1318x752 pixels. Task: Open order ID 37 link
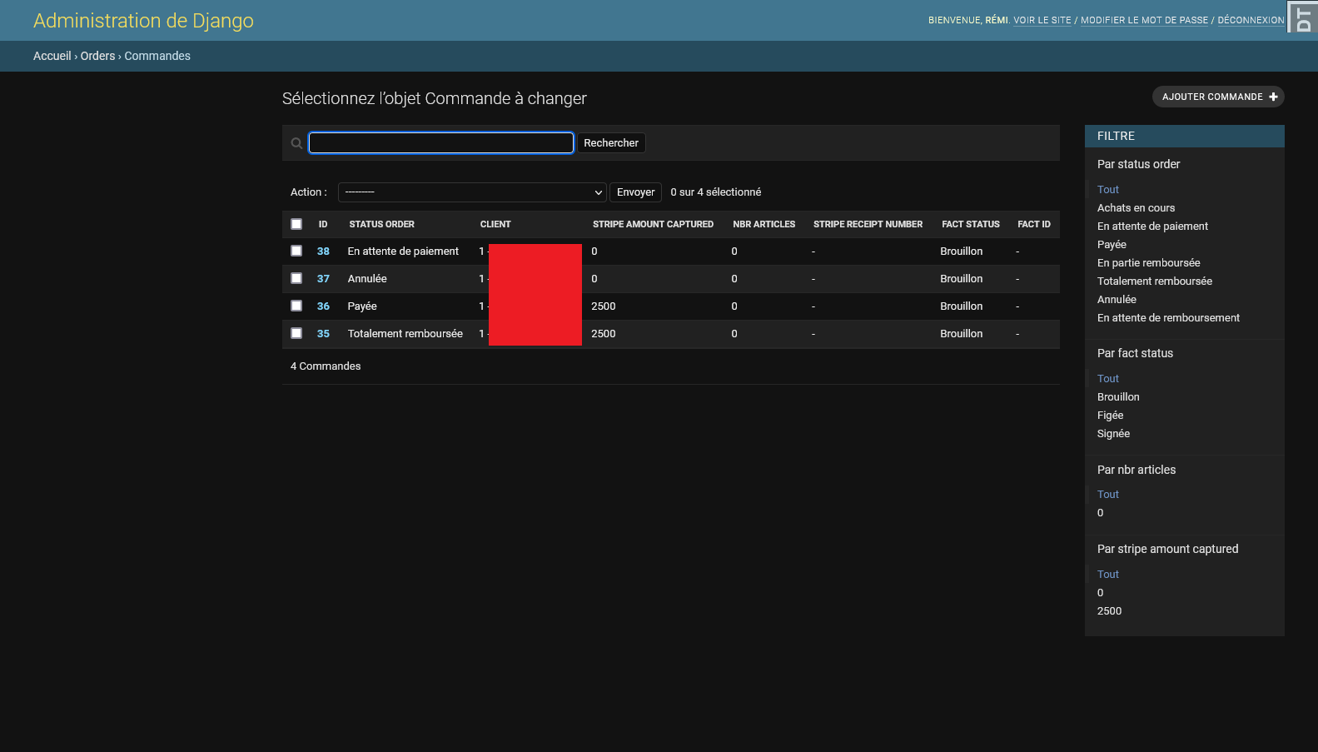[323, 278]
